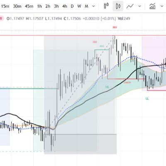Choose the 1h timeframe
166x166 pixels.
39,6
